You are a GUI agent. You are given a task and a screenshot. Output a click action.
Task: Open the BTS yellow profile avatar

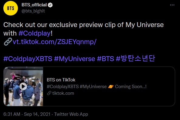(x=11, y=8)
